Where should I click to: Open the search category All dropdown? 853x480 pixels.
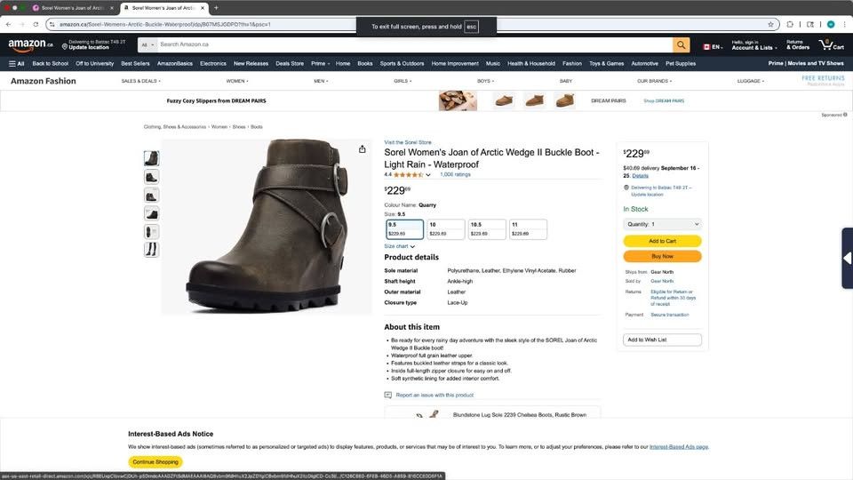tap(147, 44)
